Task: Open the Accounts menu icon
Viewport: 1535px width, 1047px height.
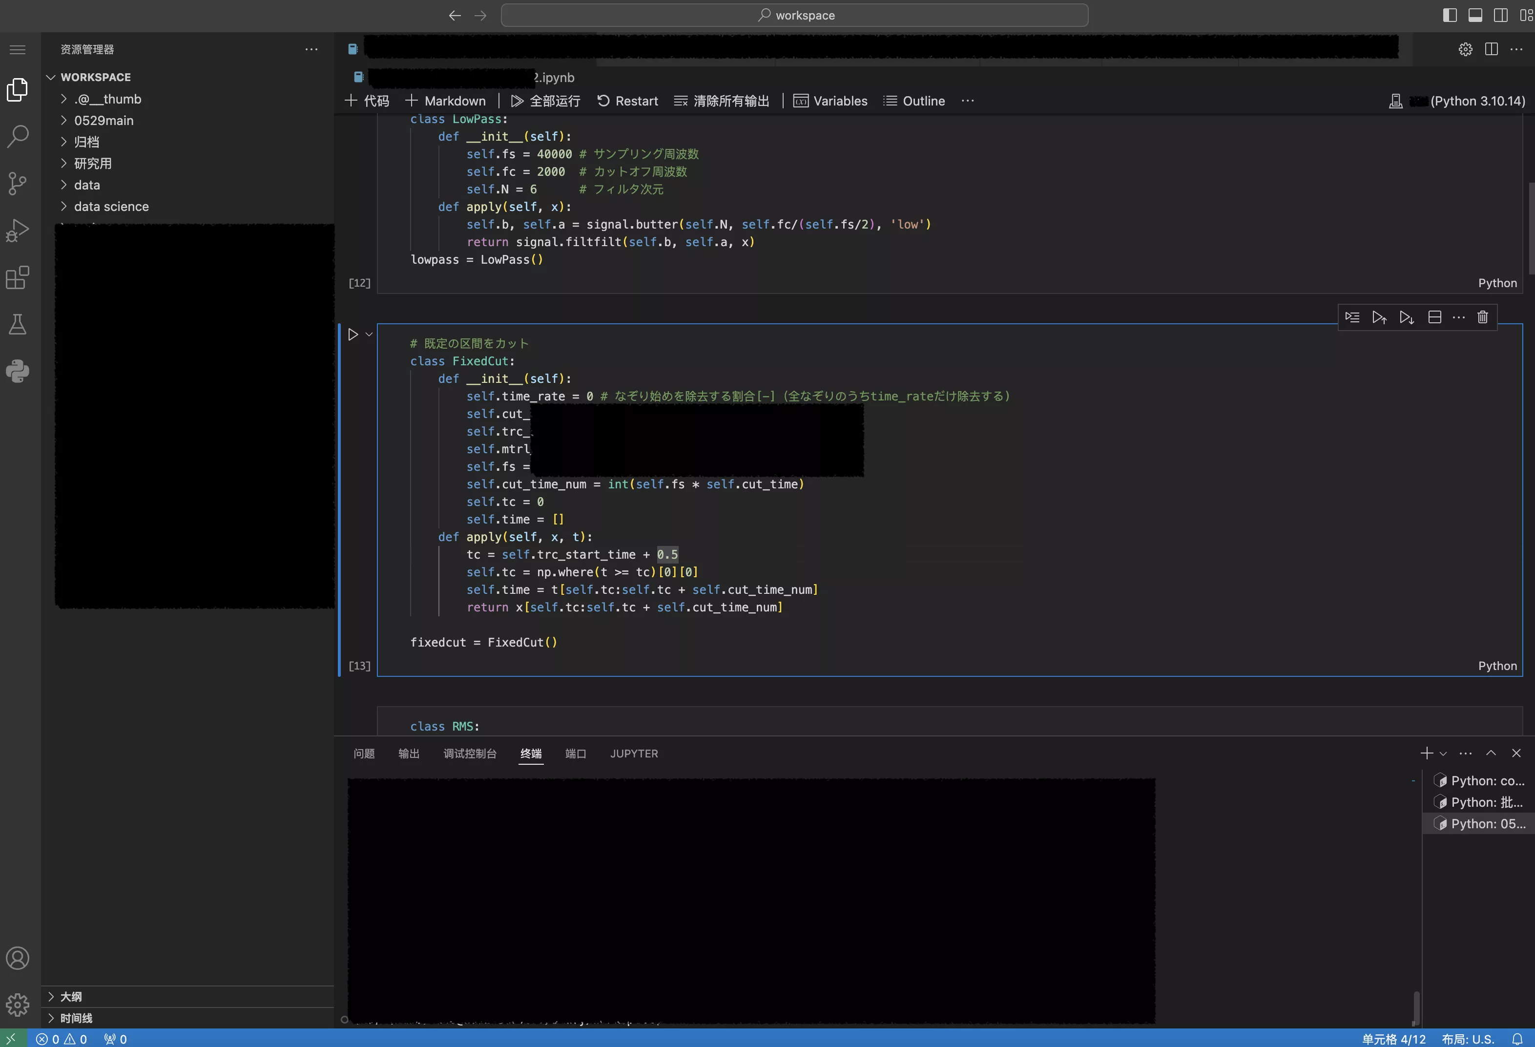Action: coord(18,958)
